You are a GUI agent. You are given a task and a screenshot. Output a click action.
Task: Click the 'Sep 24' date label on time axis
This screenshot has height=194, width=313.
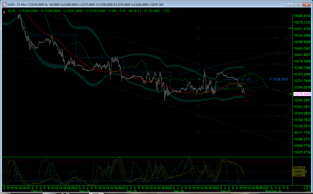pyautogui.click(x=84, y=191)
